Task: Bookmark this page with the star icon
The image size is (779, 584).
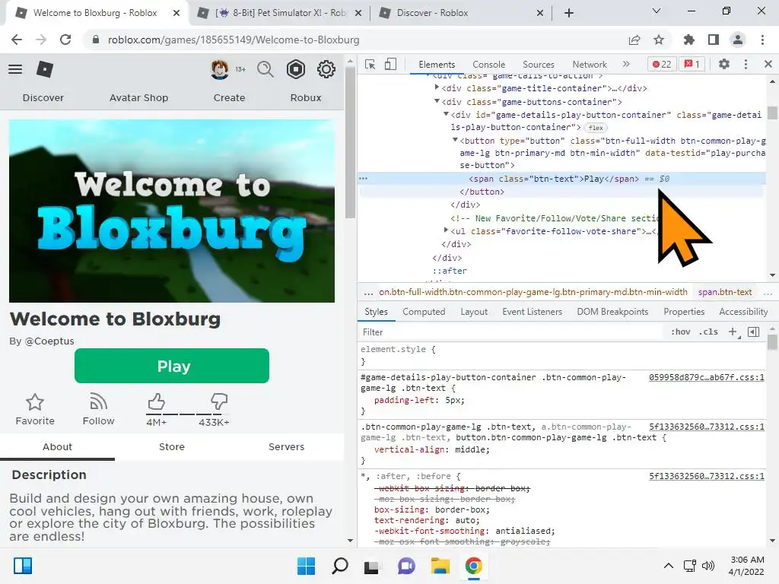Action: pyautogui.click(x=659, y=40)
